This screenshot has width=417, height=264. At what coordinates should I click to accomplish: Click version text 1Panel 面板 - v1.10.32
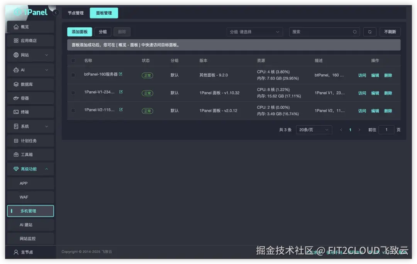219,93
